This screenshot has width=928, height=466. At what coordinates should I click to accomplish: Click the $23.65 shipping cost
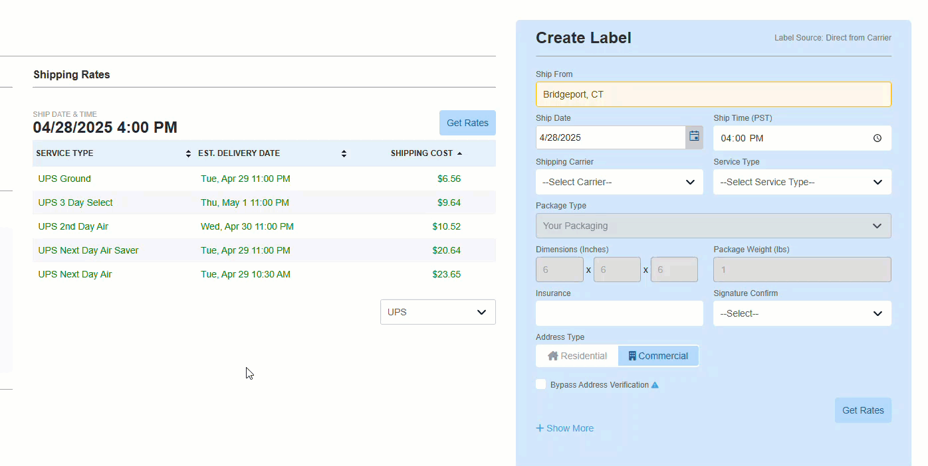click(x=446, y=274)
